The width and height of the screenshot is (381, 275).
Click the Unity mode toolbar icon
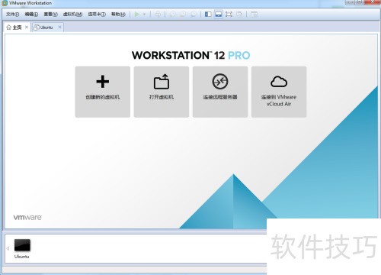(239, 15)
